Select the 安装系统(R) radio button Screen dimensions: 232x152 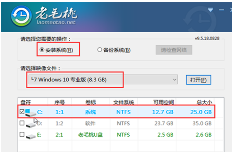(42, 50)
